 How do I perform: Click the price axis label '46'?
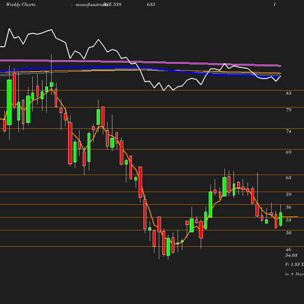point(288,250)
